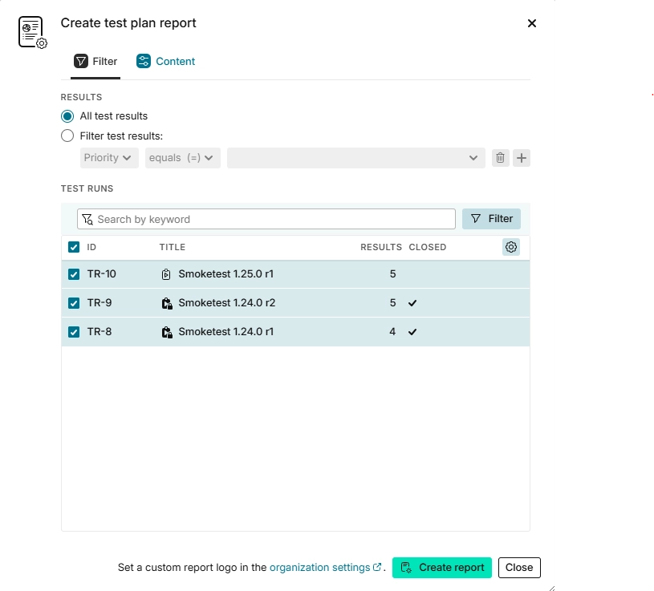Open the Priority field dropdown

(x=108, y=158)
